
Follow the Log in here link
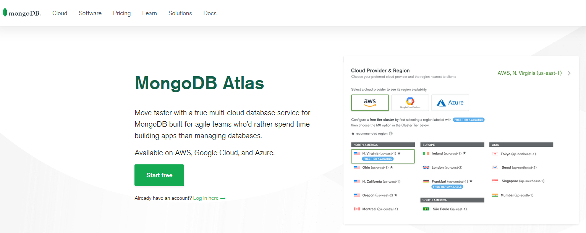pos(209,198)
